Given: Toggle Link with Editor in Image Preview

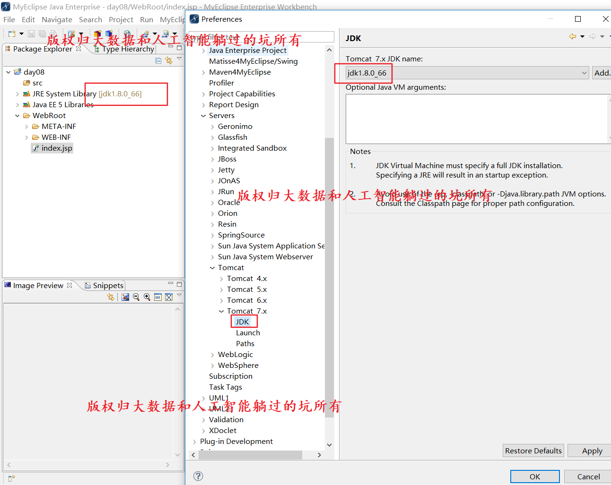Looking at the screenshot, I should (x=111, y=297).
